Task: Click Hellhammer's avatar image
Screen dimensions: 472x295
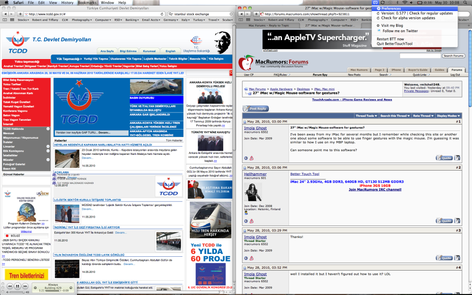Action: (253, 192)
